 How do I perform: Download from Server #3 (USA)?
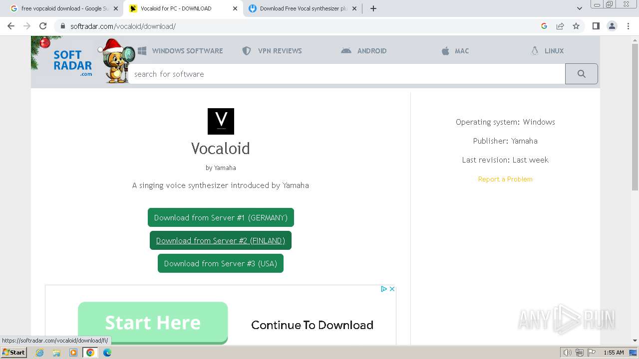[x=221, y=263]
